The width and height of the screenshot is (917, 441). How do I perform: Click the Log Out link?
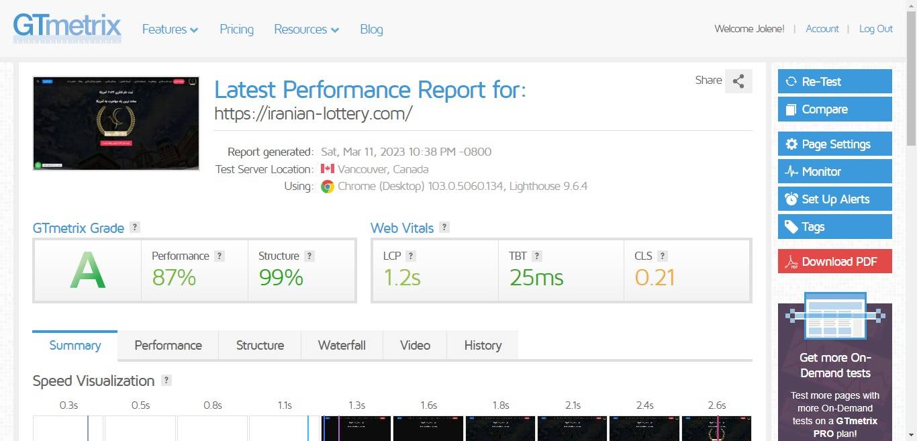point(876,29)
